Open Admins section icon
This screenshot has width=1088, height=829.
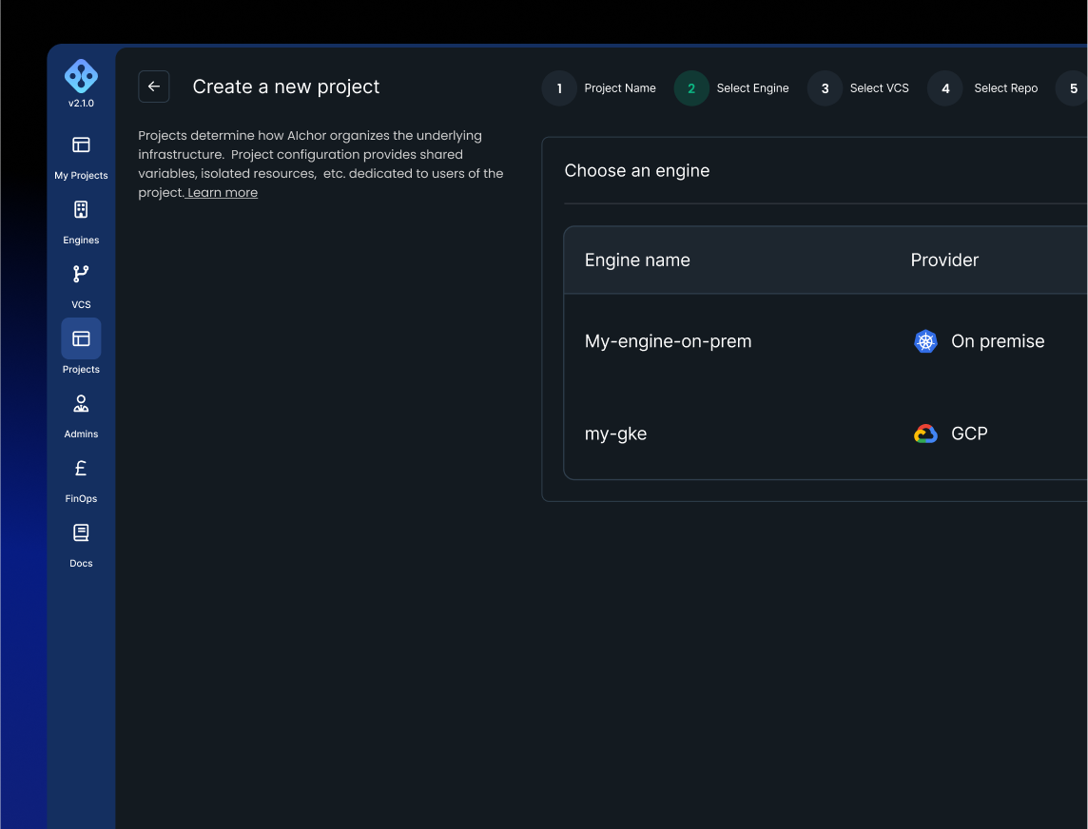81,403
